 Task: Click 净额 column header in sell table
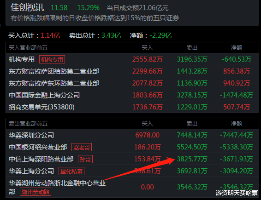pyautogui.click(x=237, y=124)
